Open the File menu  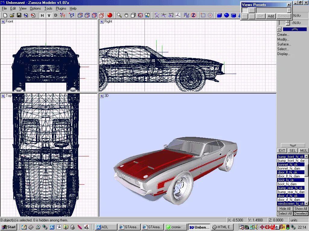4,8
